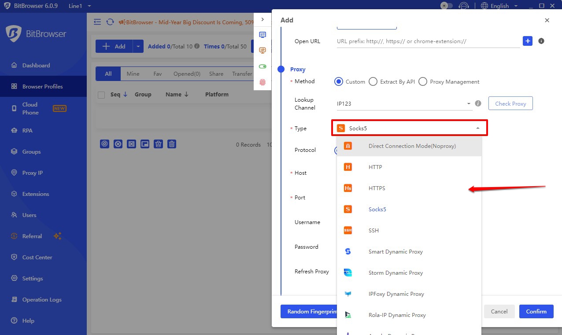Choose Socks5 from the list
This screenshot has height=335, width=562.
coord(409,209)
